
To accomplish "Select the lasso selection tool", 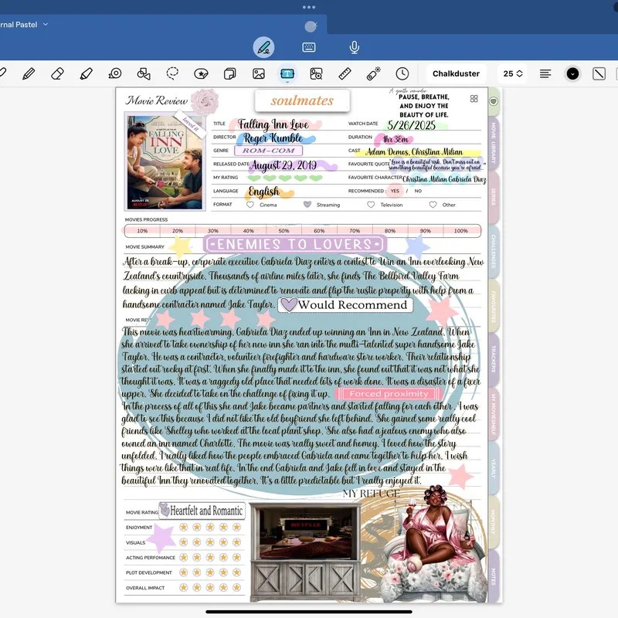I will [x=172, y=73].
